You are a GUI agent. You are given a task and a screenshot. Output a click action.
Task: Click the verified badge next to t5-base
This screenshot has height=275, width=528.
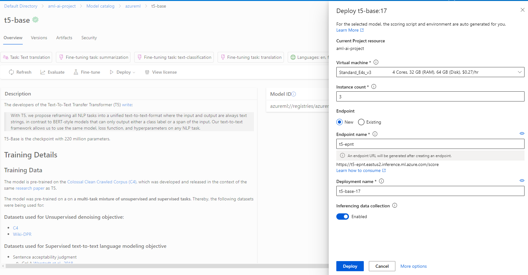point(35,20)
